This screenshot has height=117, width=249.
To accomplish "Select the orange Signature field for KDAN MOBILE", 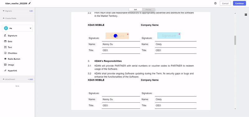I will (x=117, y=36).
